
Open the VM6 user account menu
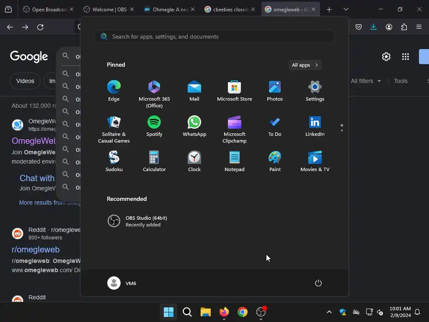(122, 283)
